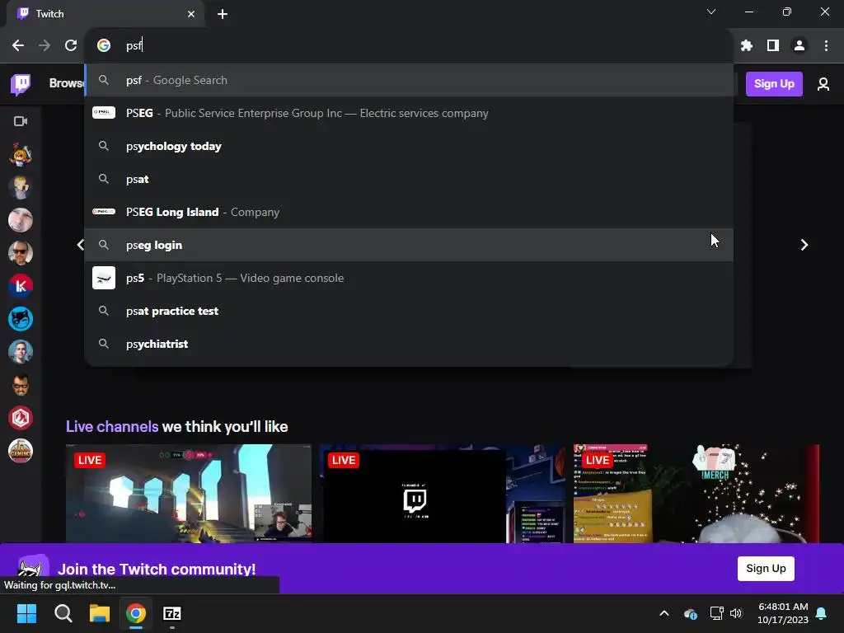Click 'Live channels' heading link
Screen dimensions: 844x633
point(112,427)
